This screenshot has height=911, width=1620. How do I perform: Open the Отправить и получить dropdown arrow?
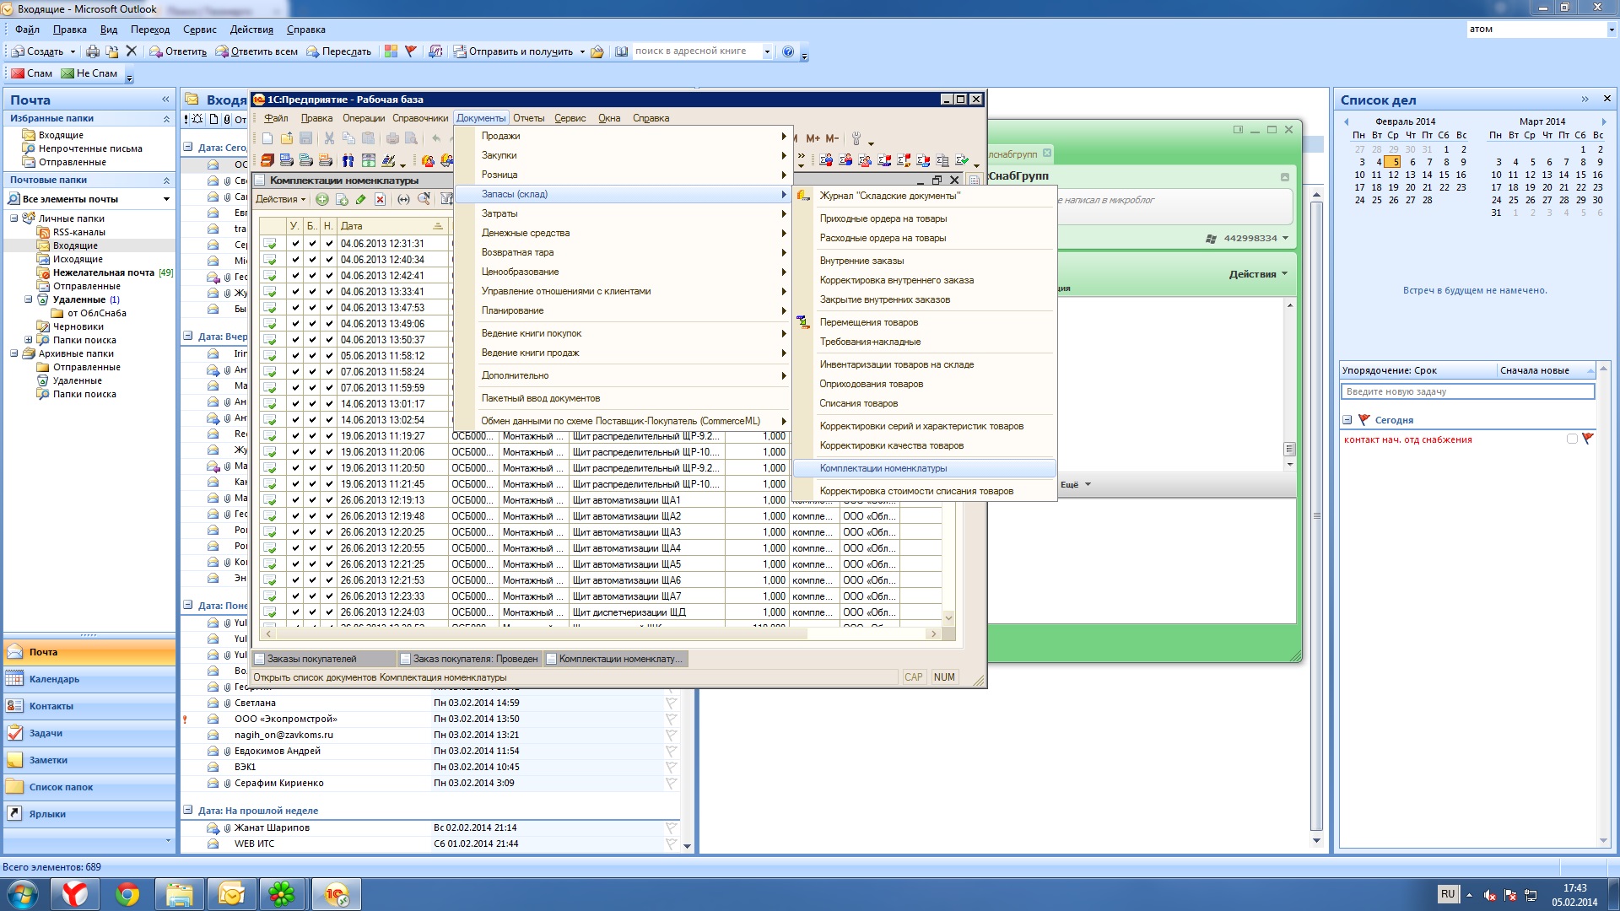pos(582,52)
